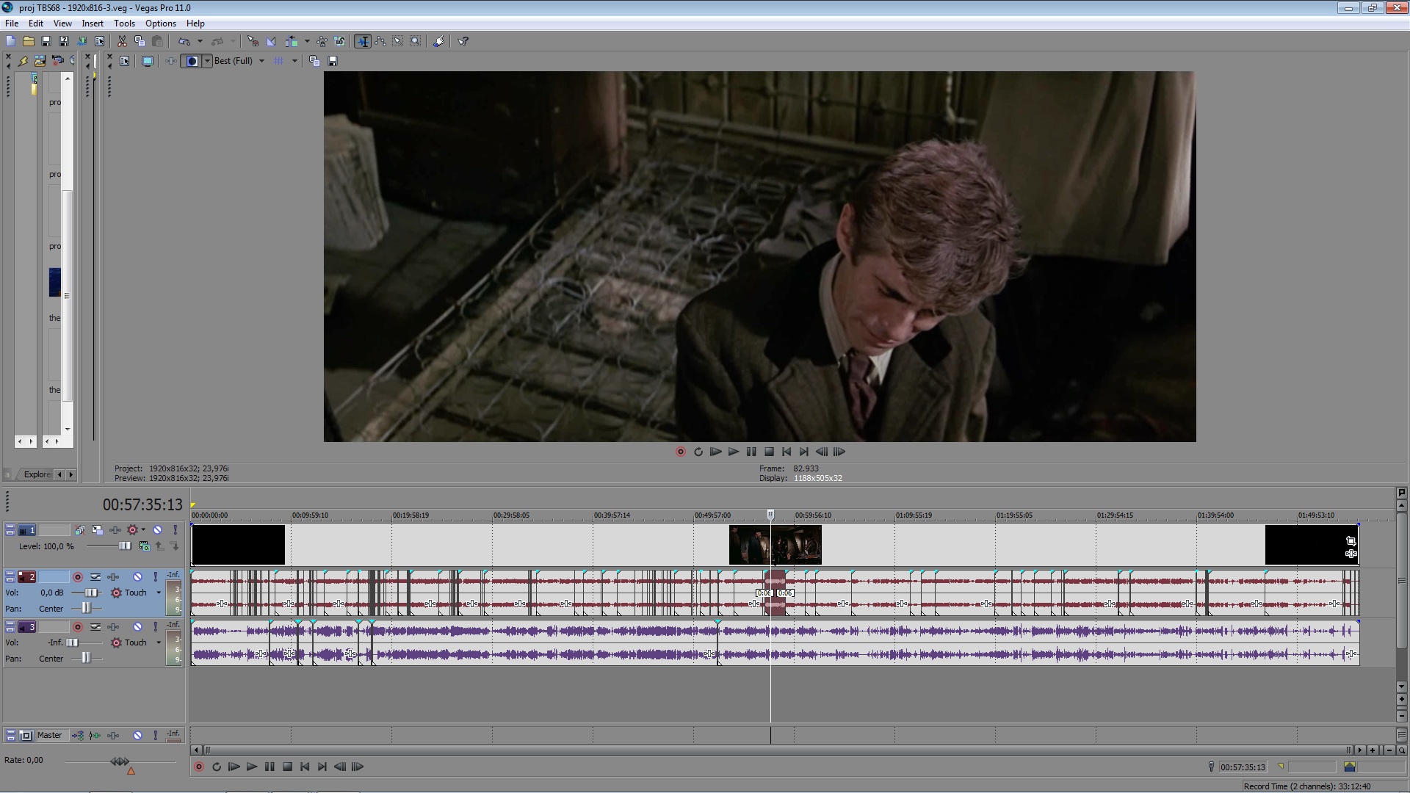The image size is (1410, 793).
Task: Click Stop button in timeline transport bar
Action: click(287, 767)
